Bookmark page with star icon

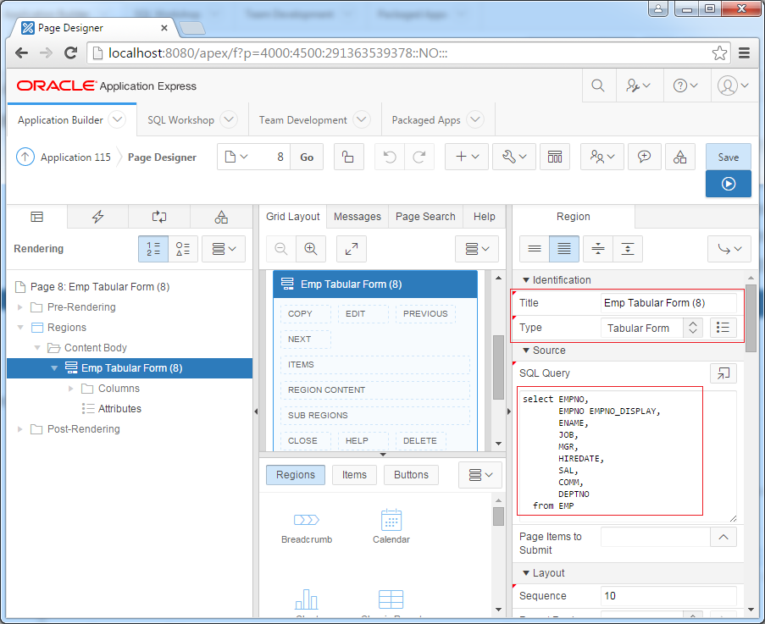719,52
